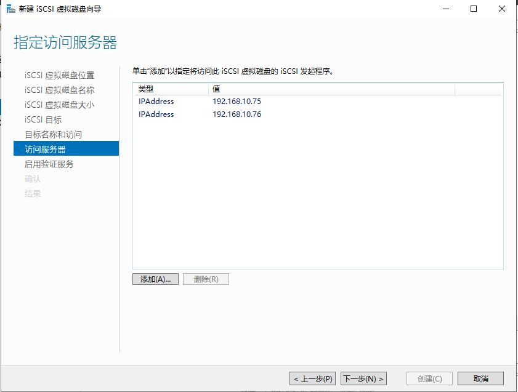The width and height of the screenshot is (518, 392).
Task: Click the IPAddress cell for 192.168.10.76
Action: click(x=156, y=114)
